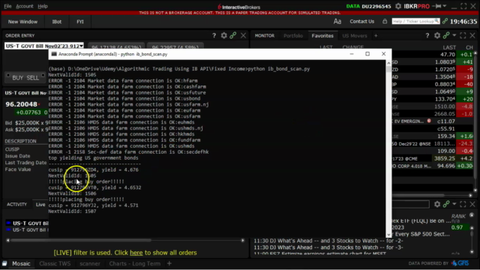
Task: Click the 96.17138 (4.653%) bid price button
Action: coord(116,46)
